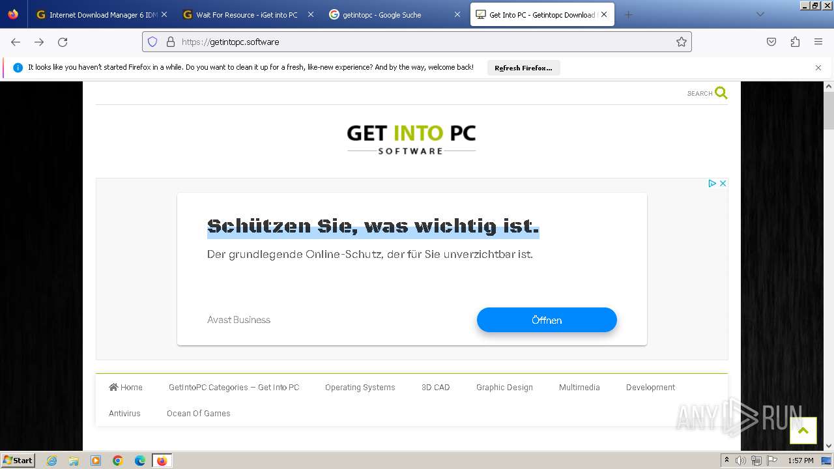Open the Extensions puzzle icon

[795, 42]
